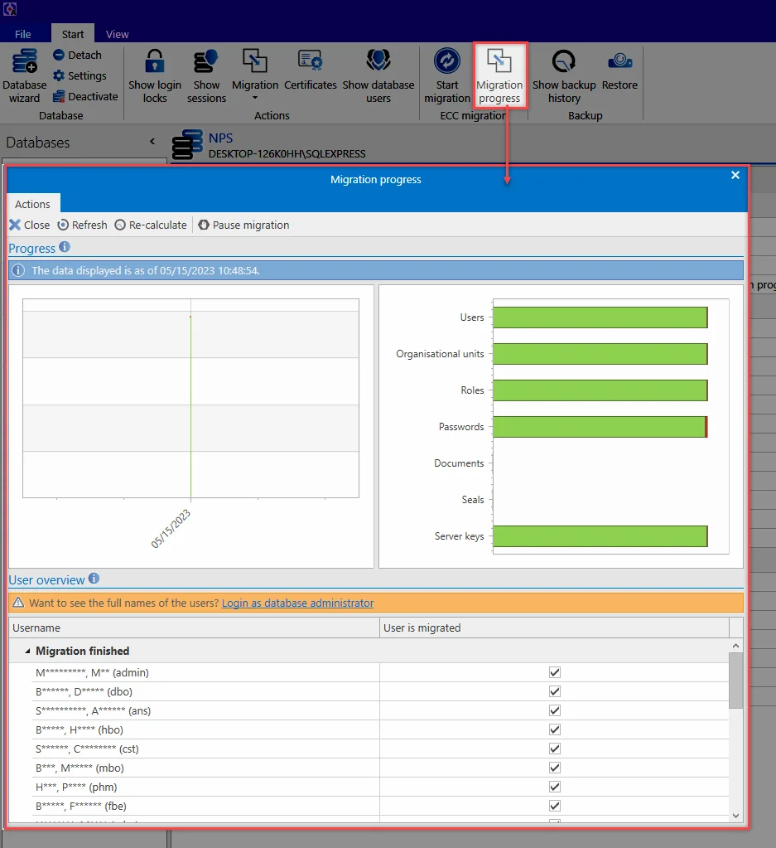Viewport: 776px width, 848px height.
Task: Click warning icon in orange banner
Action: point(18,603)
